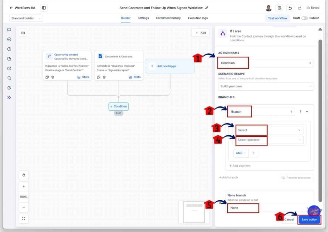Delete the Documents & Contracts trigger
328x232 pixels.
[x=104, y=77]
